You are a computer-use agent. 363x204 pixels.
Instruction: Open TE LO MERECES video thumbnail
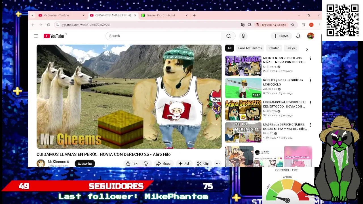pos(243,132)
